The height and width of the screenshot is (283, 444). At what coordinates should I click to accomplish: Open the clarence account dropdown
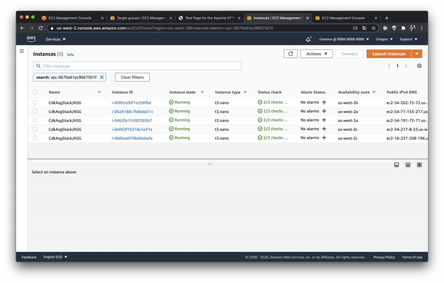click(344, 39)
